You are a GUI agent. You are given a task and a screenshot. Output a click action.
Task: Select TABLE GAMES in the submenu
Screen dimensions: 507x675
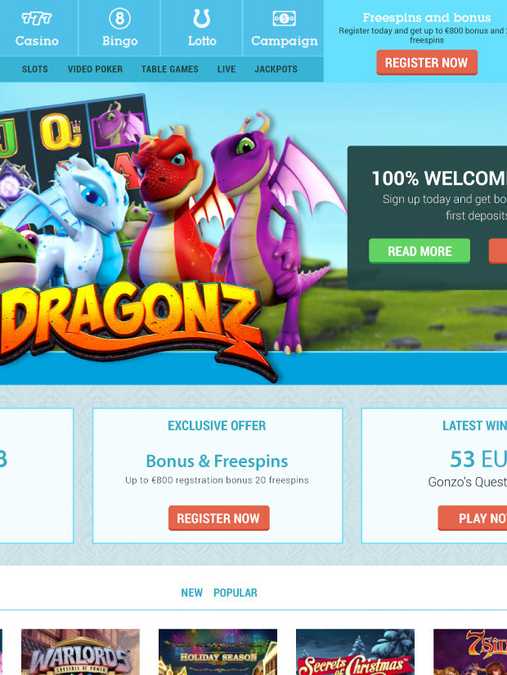tap(170, 69)
